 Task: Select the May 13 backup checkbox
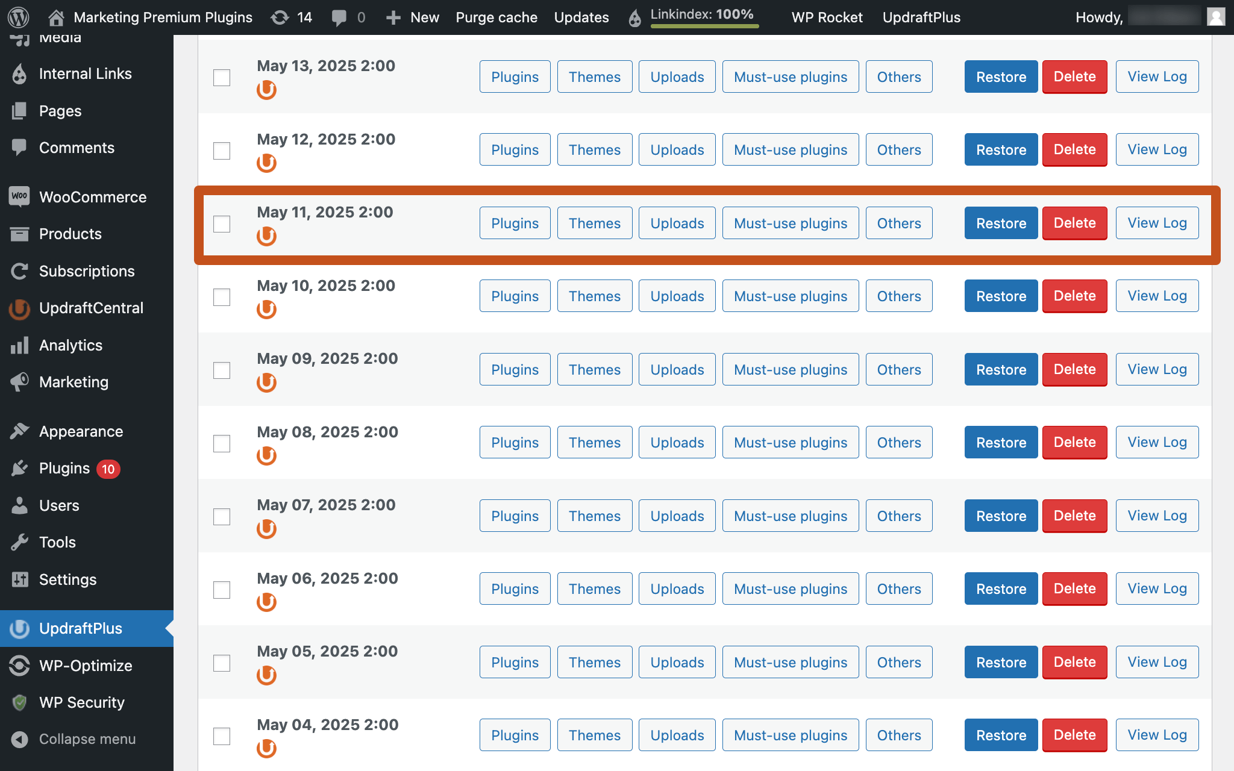[x=222, y=78]
